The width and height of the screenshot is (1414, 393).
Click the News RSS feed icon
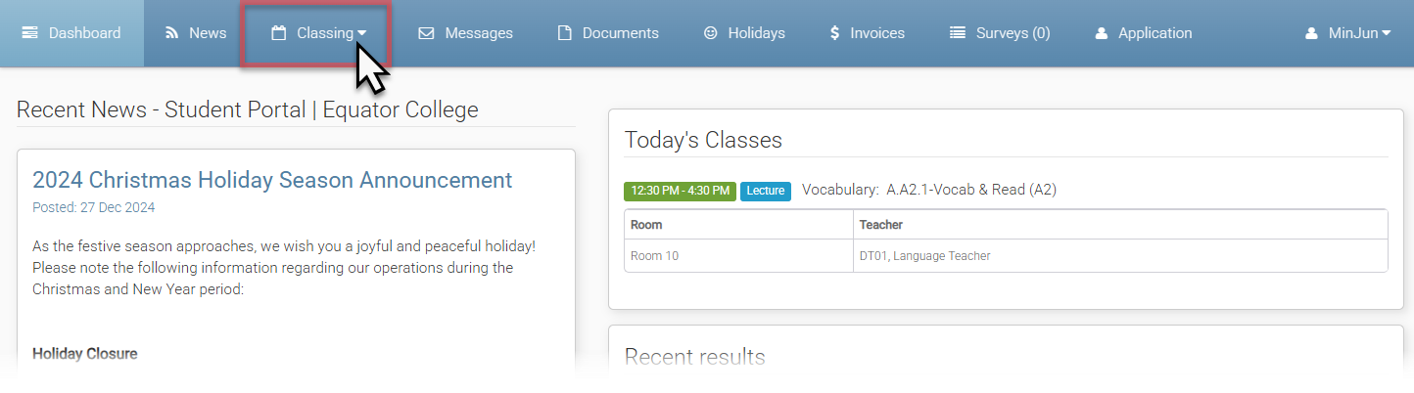click(172, 33)
